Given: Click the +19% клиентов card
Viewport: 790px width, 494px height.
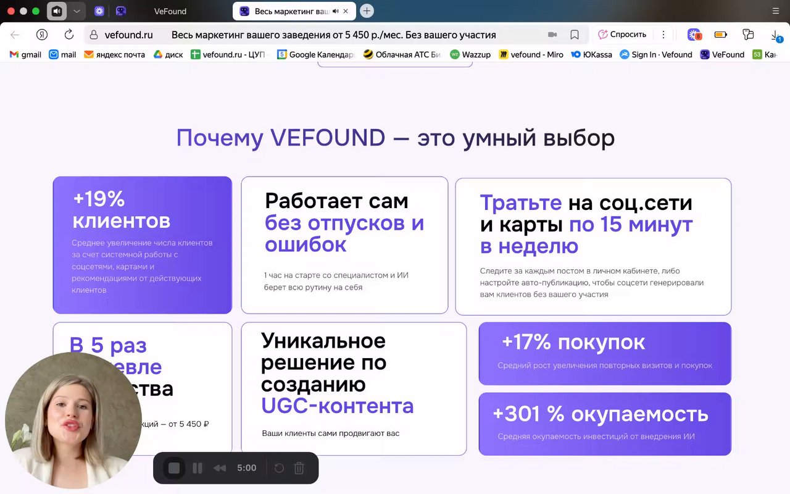Looking at the screenshot, I should pos(143,245).
